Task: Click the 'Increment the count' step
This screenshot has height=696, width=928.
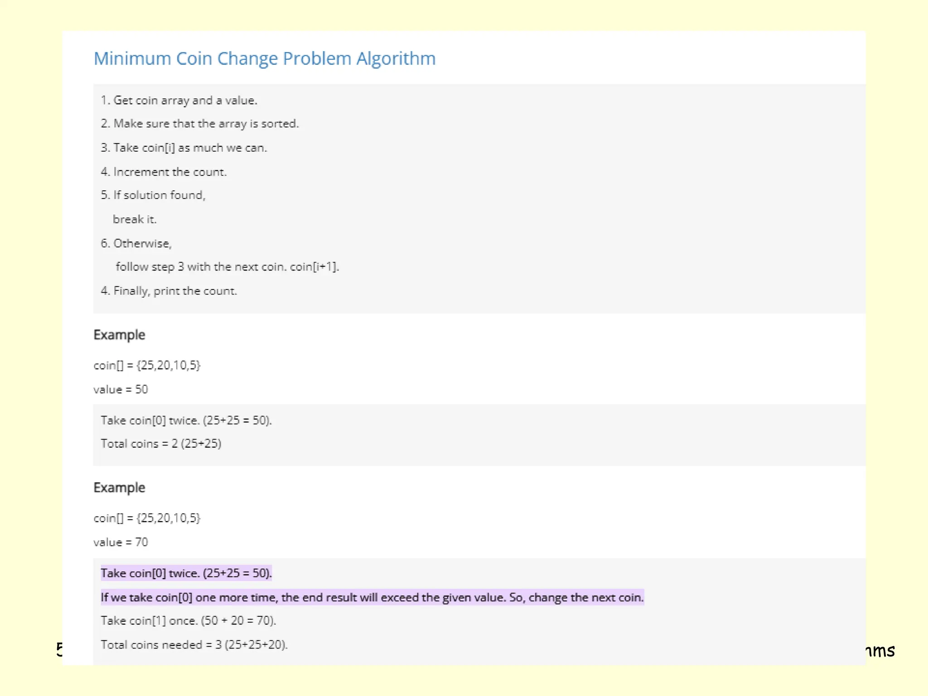Action: click(x=164, y=172)
